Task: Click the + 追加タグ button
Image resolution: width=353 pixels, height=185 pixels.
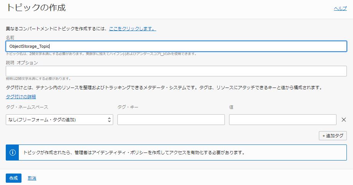Action: [333, 136]
